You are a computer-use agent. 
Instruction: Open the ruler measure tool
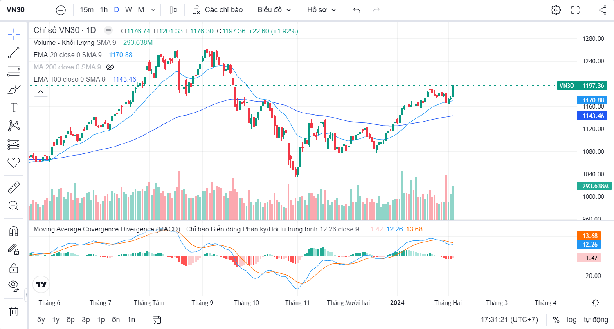14,188
